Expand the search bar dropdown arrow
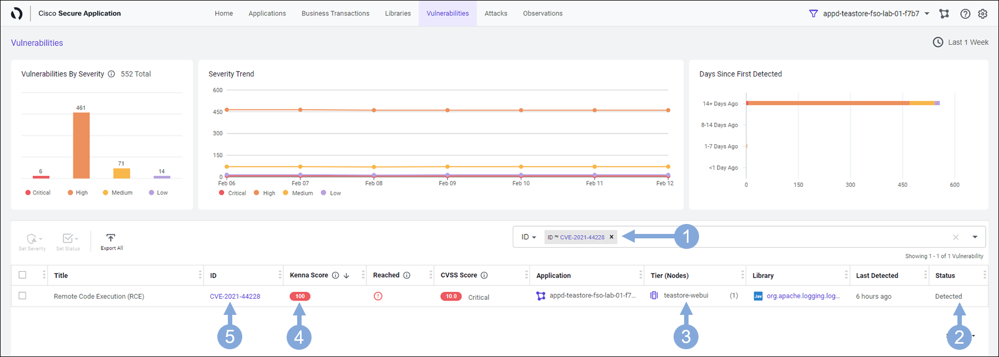 pos(975,237)
